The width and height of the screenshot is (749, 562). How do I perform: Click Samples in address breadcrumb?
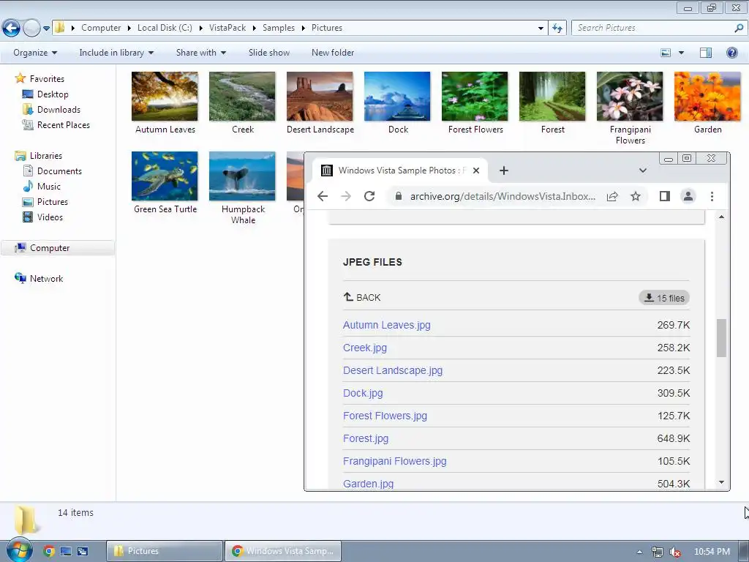[x=279, y=28]
